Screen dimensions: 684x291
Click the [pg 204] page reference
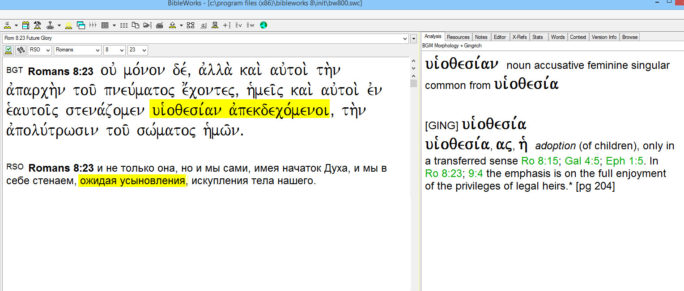595,186
